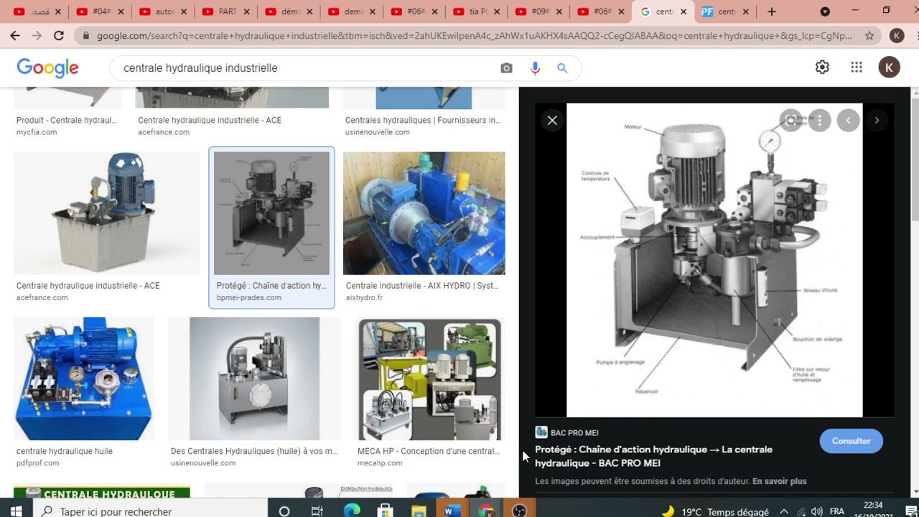Switch to the YouTube tab labeled PART

(224, 11)
